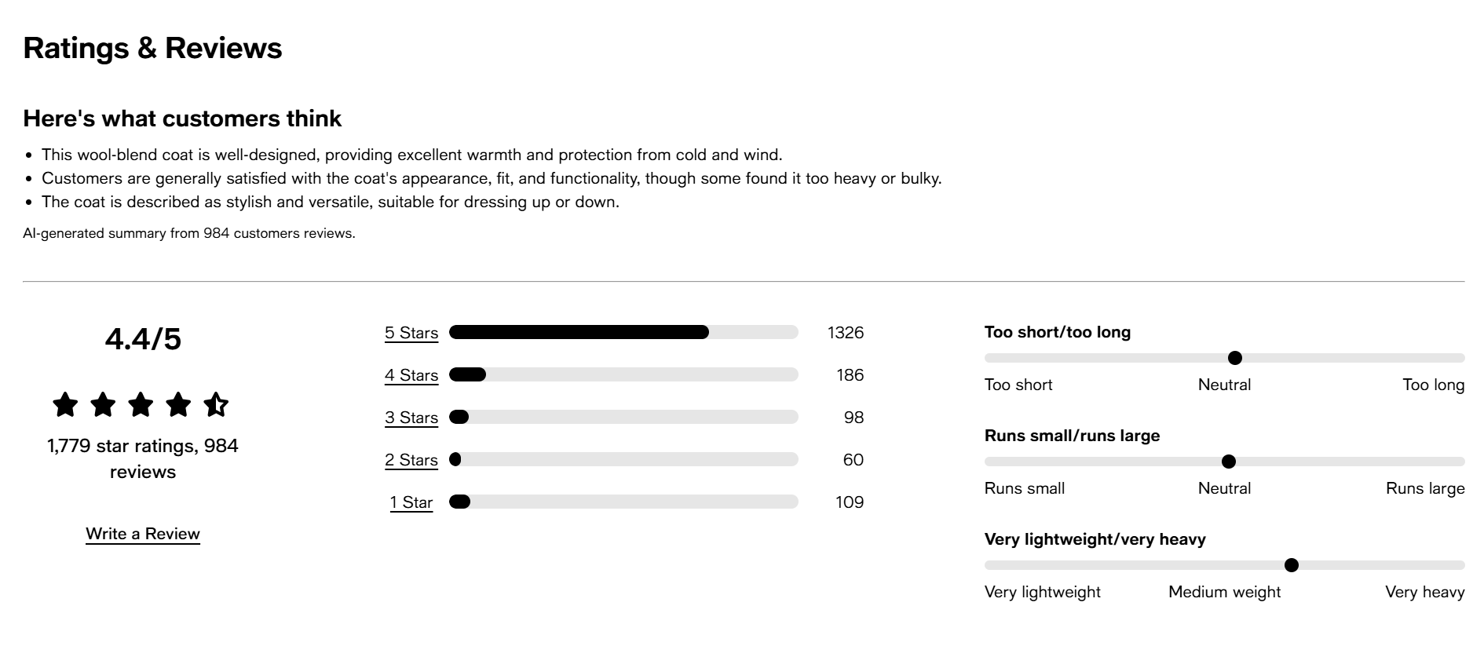Viewport: 1484px width, 646px height.
Task: Click the 1 Star rating bar
Action: pyautogui.click(x=624, y=502)
